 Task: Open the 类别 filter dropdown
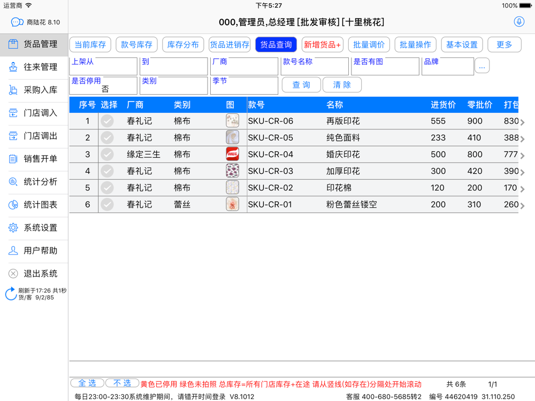point(174,86)
